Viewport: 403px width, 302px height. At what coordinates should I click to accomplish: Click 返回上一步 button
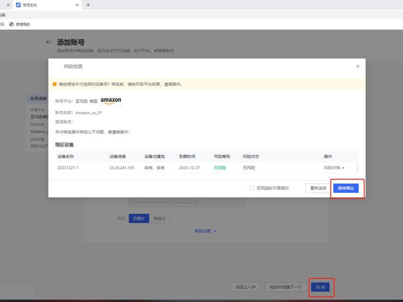[245, 287]
